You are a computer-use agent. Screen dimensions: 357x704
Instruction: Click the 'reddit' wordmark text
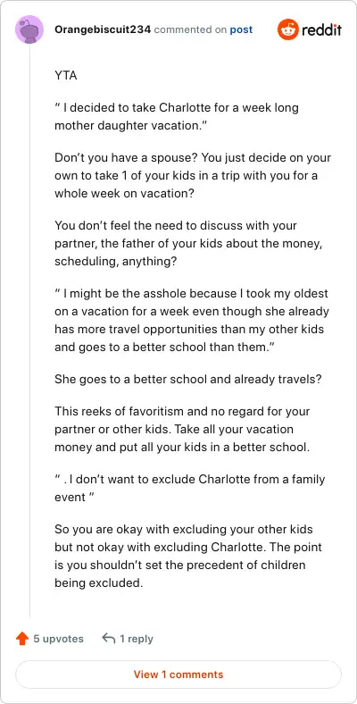(x=321, y=29)
